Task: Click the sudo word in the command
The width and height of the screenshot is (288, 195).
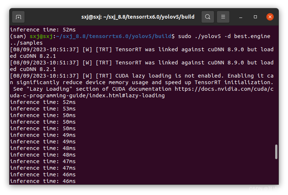Action: tap(185, 36)
